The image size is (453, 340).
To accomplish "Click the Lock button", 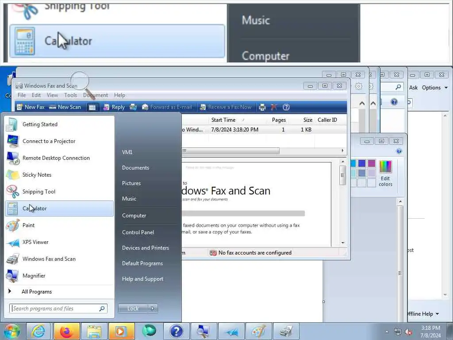I will coord(133,309).
